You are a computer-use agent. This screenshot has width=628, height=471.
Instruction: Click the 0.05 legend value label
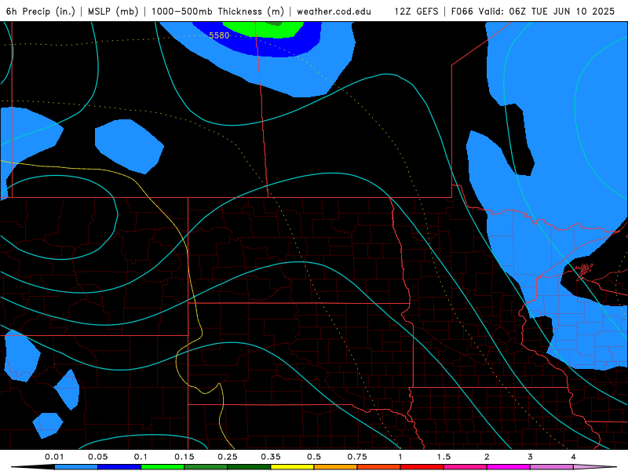pyautogui.click(x=97, y=457)
